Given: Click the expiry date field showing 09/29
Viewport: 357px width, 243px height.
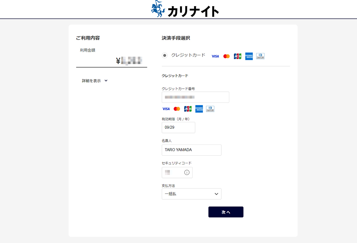Looking at the screenshot, I should click(x=178, y=127).
